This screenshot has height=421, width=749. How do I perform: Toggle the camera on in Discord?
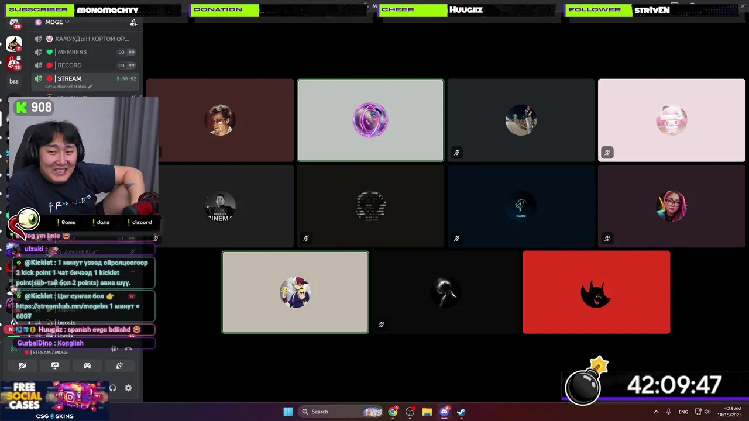(x=23, y=365)
